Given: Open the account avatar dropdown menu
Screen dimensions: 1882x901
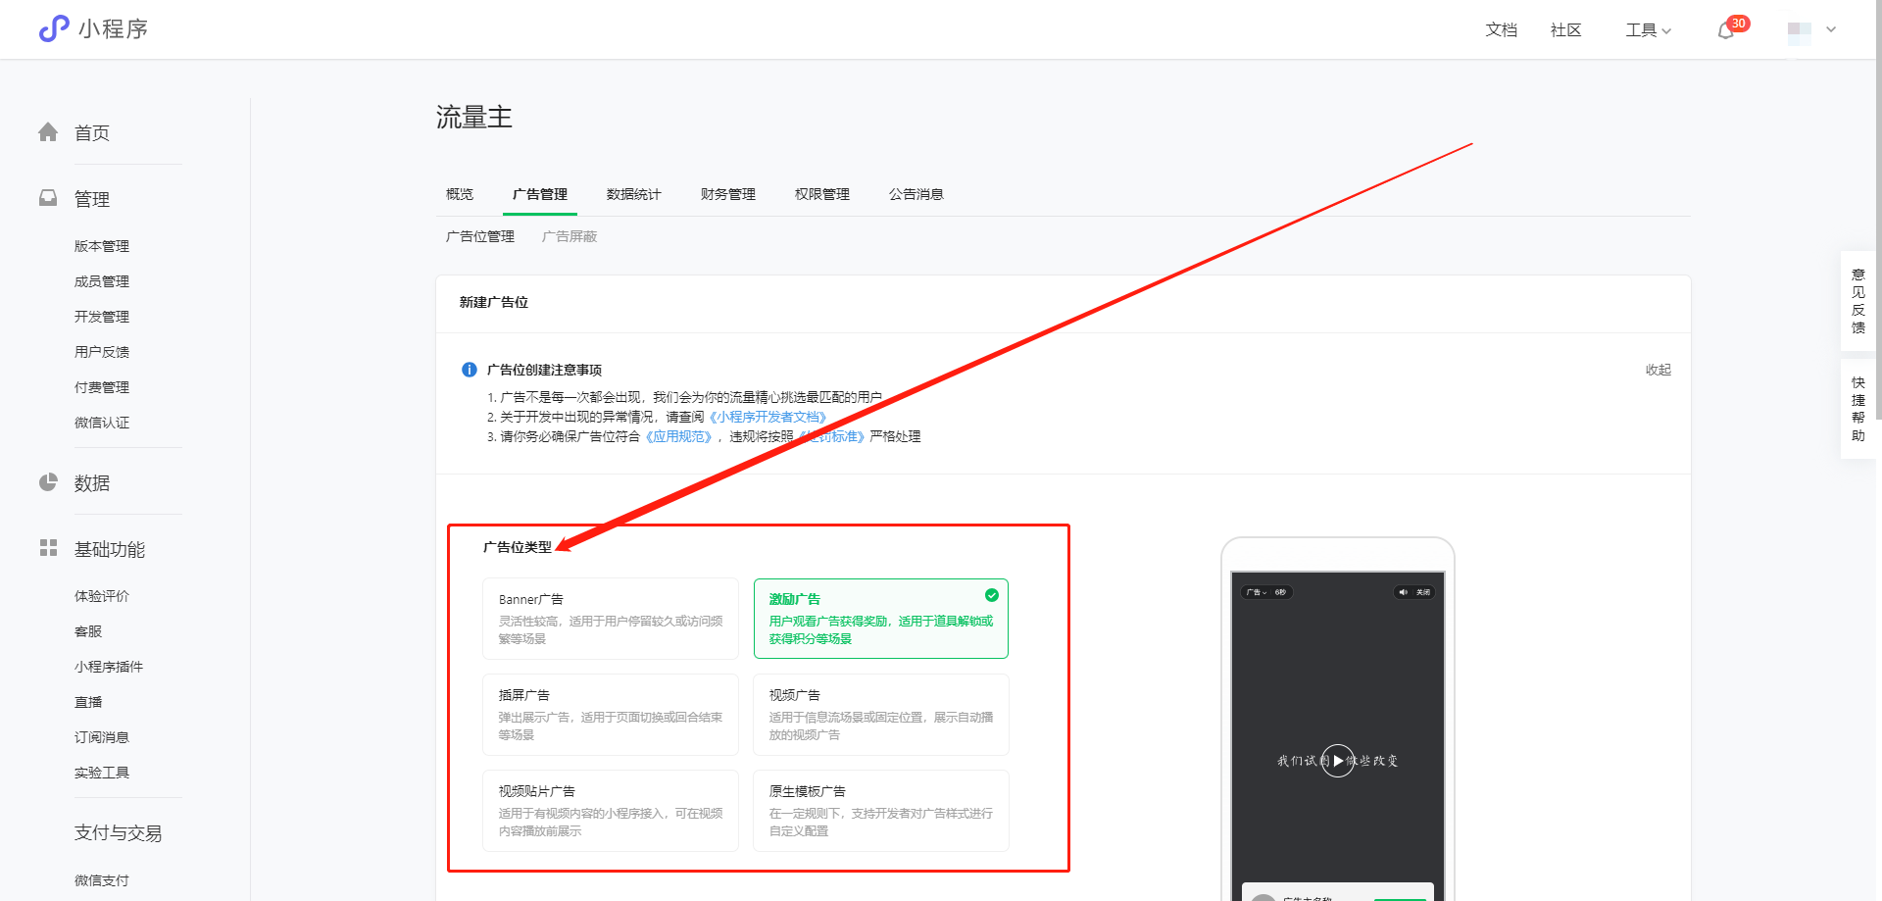Looking at the screenshot, I should (x=1810, y=30).
